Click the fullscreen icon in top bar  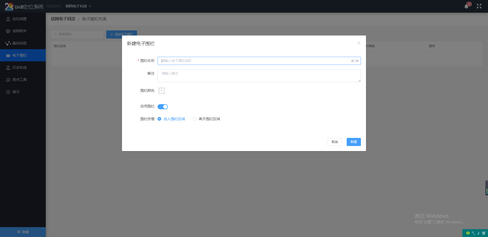click(x=479, y=6)
